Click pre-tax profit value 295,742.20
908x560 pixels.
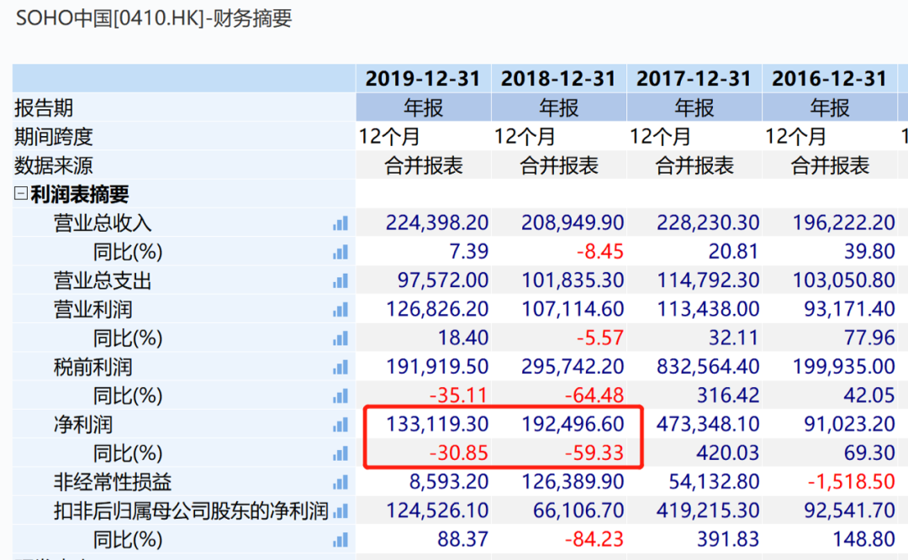[x=573, y=367]
